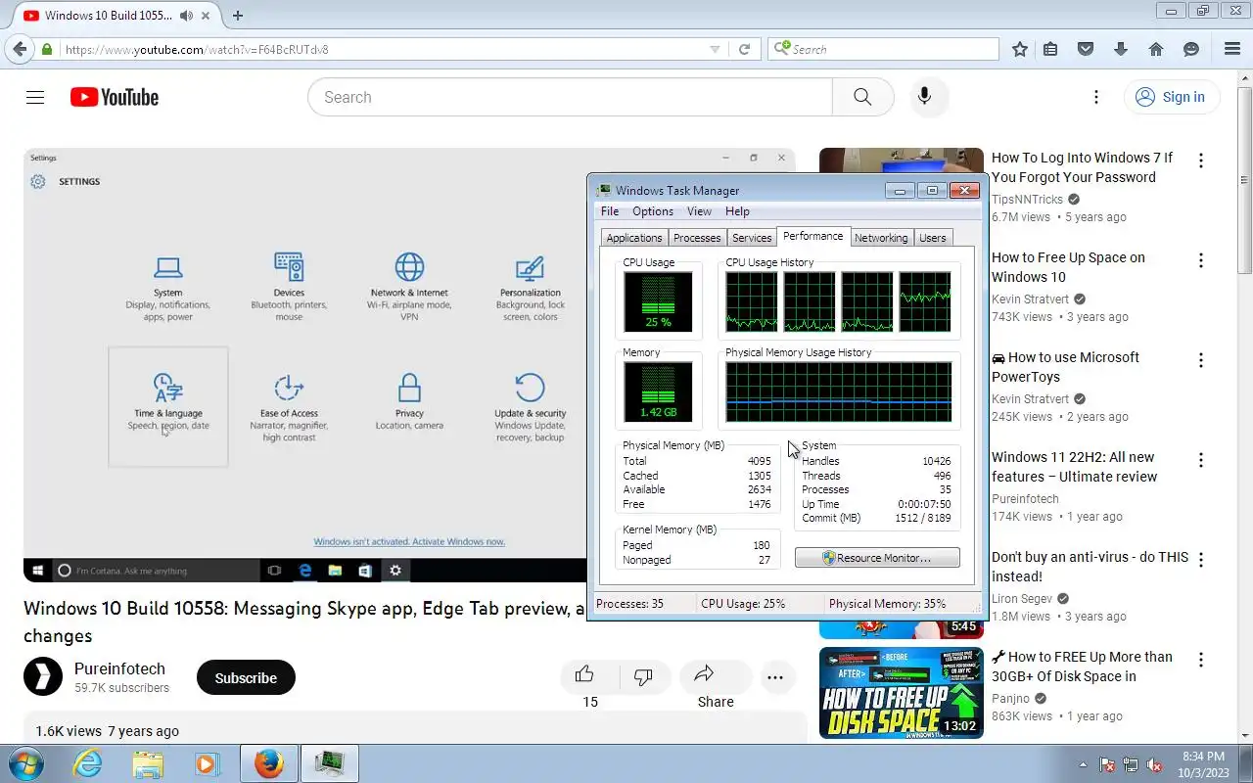Viewport: 1253px width, 783px height.
Task: Click the Firefox address bar URL
Action: 382,49
